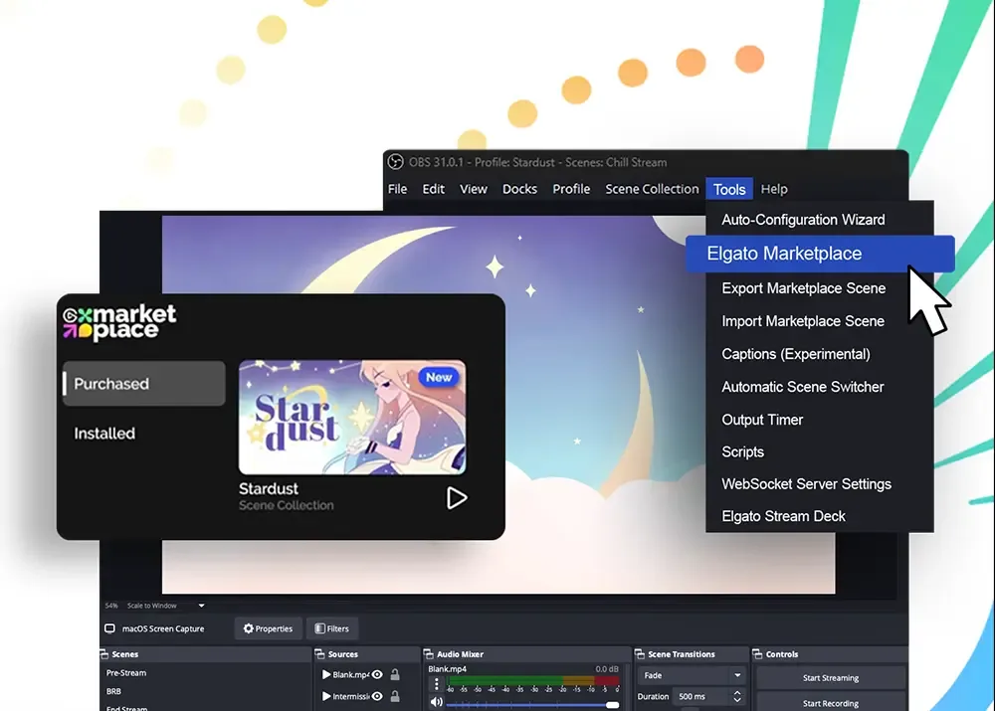Open the Scale to Window dropdown
Viewport: 995px width, 711px height.
tap(165, 606)
